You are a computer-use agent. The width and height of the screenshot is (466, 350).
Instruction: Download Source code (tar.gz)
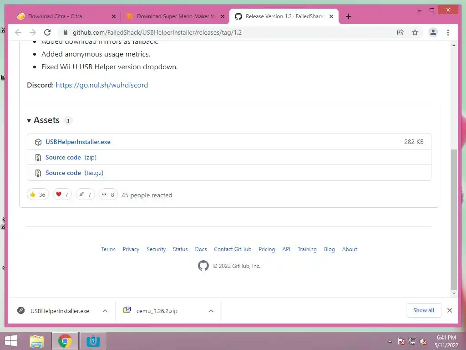click(x=74, y=173)
